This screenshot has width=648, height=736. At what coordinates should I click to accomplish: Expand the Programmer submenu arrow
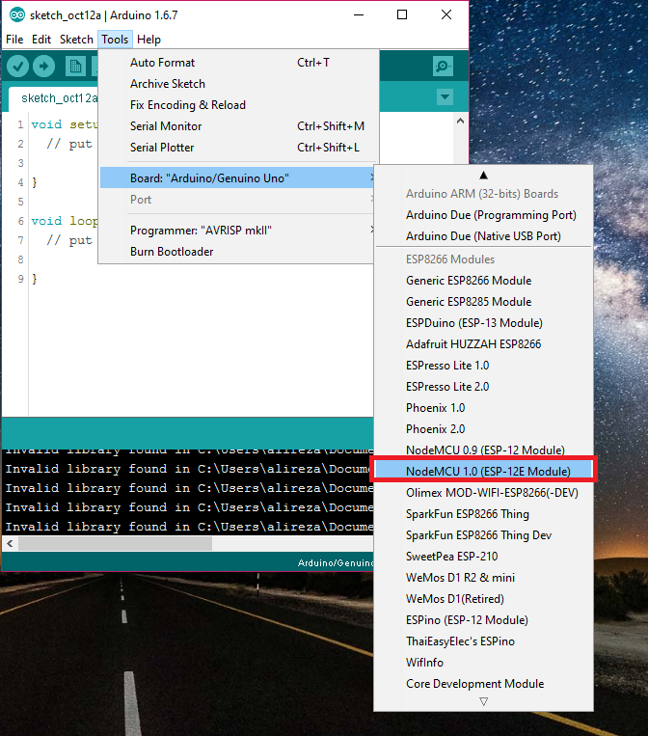tap(371, 230)
